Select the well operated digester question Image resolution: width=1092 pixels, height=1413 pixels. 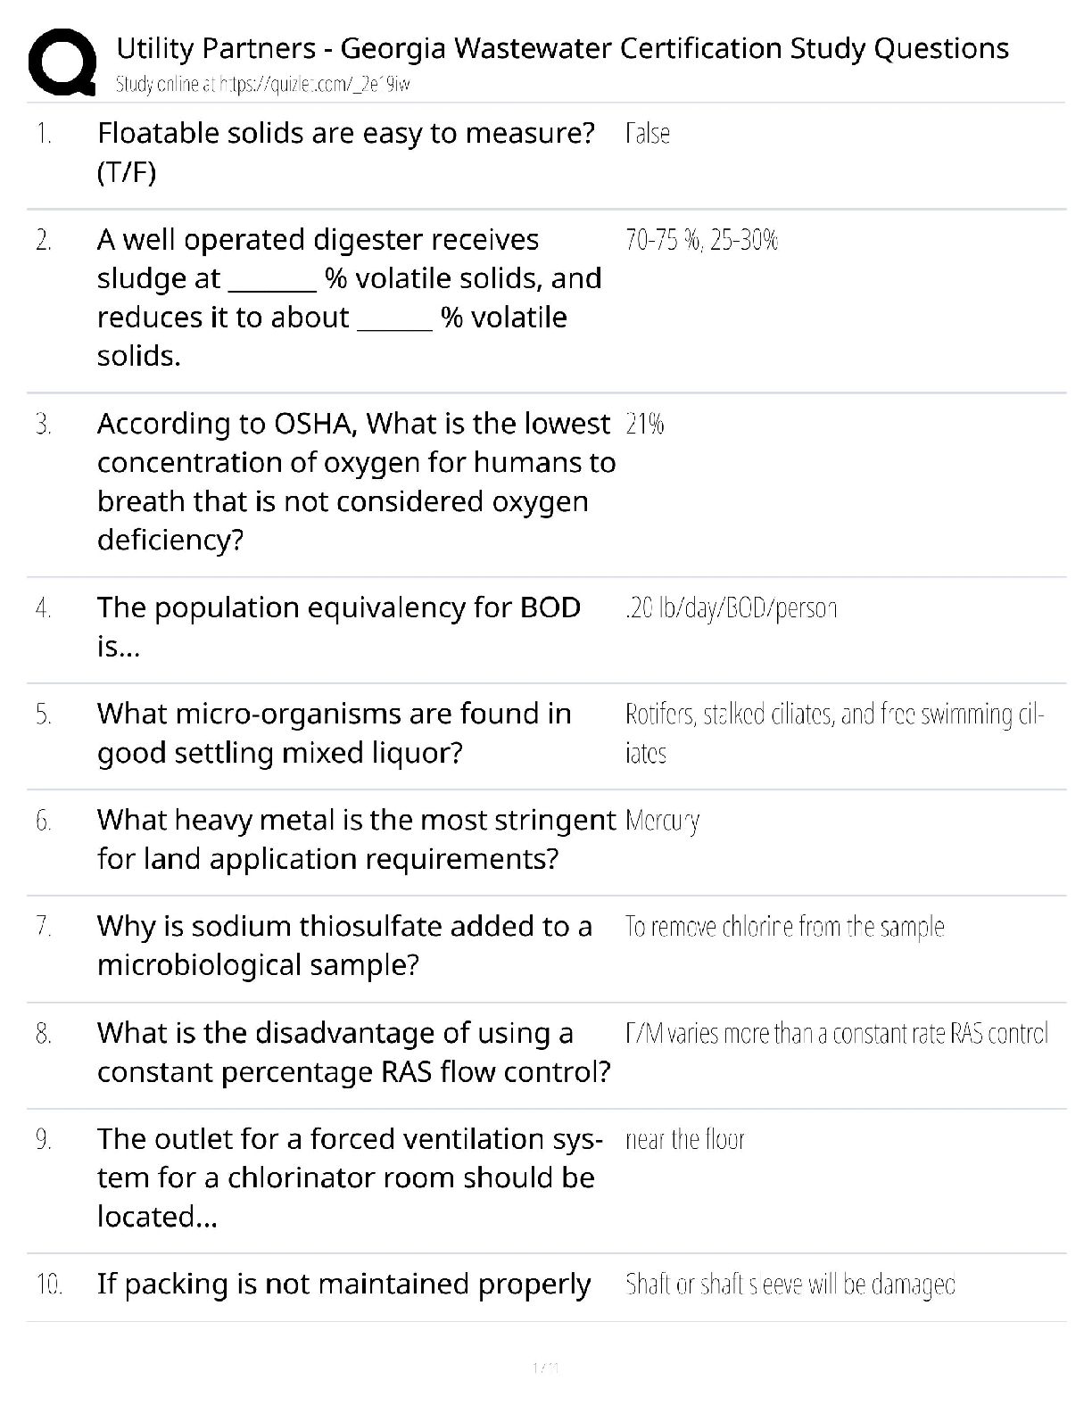pyautogui.click(x=349, y=297)
